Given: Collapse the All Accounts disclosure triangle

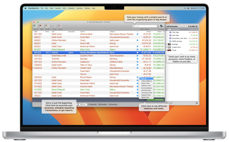Looking at the screenshot, I should (166, 26).
